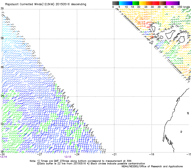
Task: Click the yellow 20-25 knots color swatch
Action: pos(142,3)
